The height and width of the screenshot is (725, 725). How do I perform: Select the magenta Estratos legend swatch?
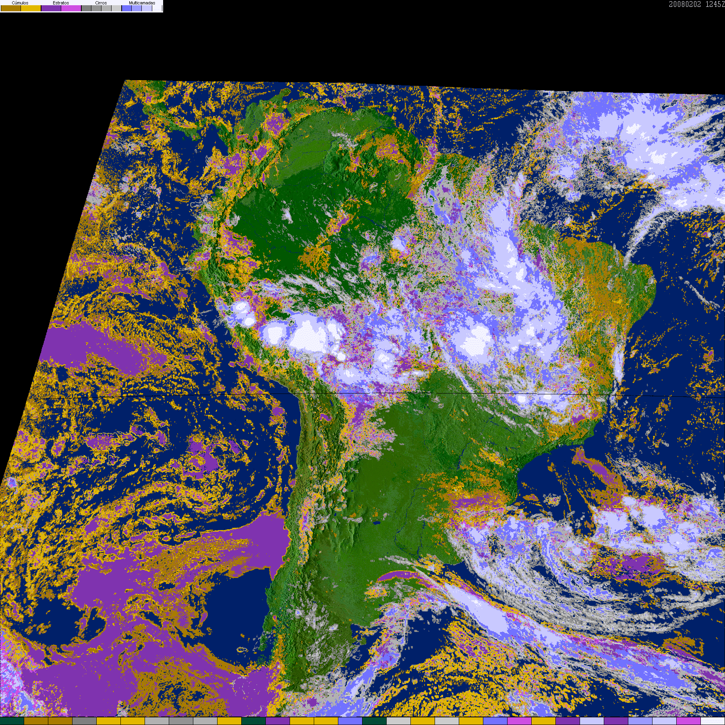pyautogui.click(x=71, y=8)
